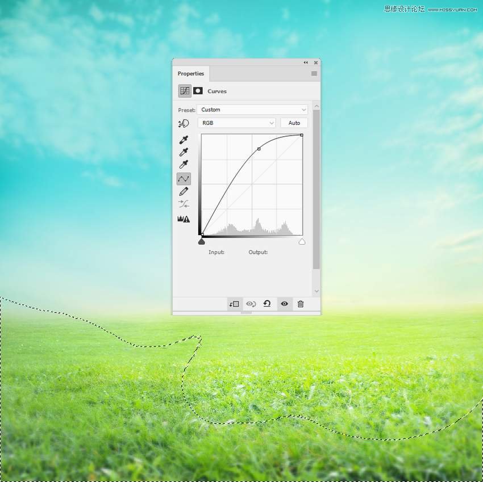Image resolution: width=483 pixels, height=482 pixels.
Task: Open the Preset dropdown showing Custom
Action: pos(252,110)
